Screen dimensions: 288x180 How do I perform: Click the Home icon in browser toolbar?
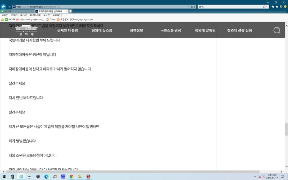(273, 7)
